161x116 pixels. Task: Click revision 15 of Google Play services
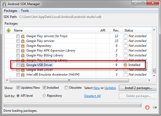point(116,41)
